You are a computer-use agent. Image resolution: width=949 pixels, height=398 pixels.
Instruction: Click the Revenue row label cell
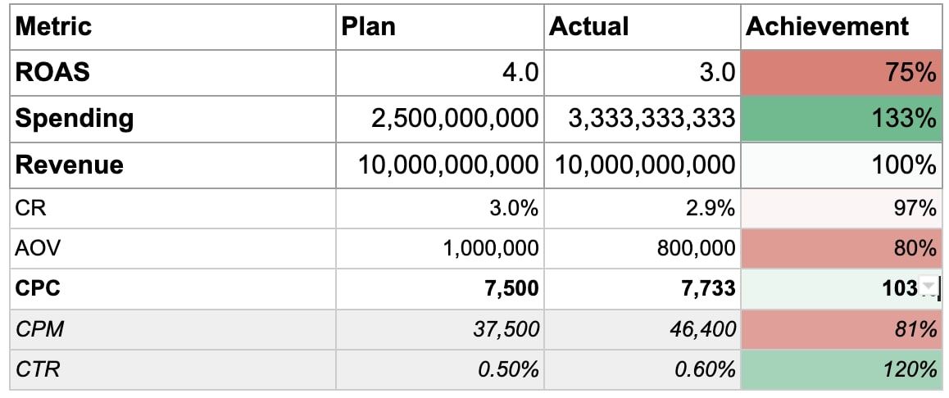coord(173,165)
